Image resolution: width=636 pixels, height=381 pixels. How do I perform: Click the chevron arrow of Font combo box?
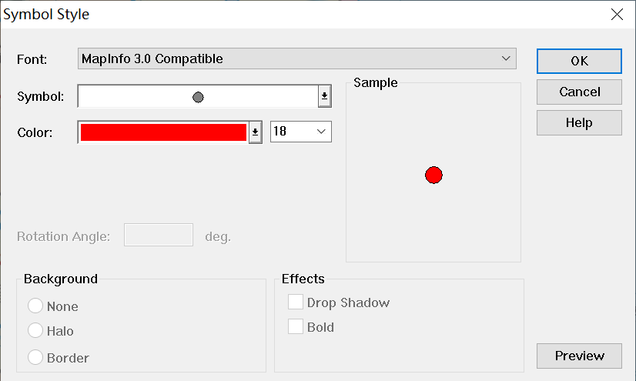[506, 58]
